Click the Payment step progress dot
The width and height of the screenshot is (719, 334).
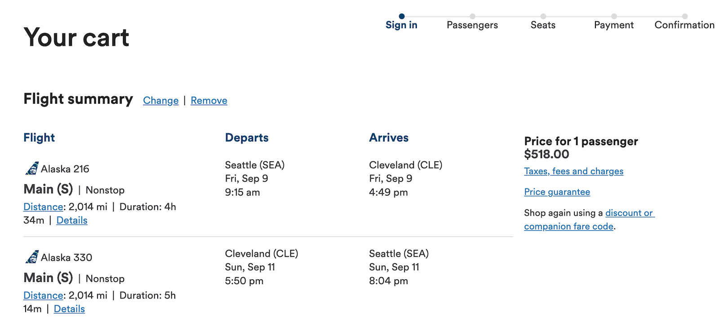[x=614, y=16]
